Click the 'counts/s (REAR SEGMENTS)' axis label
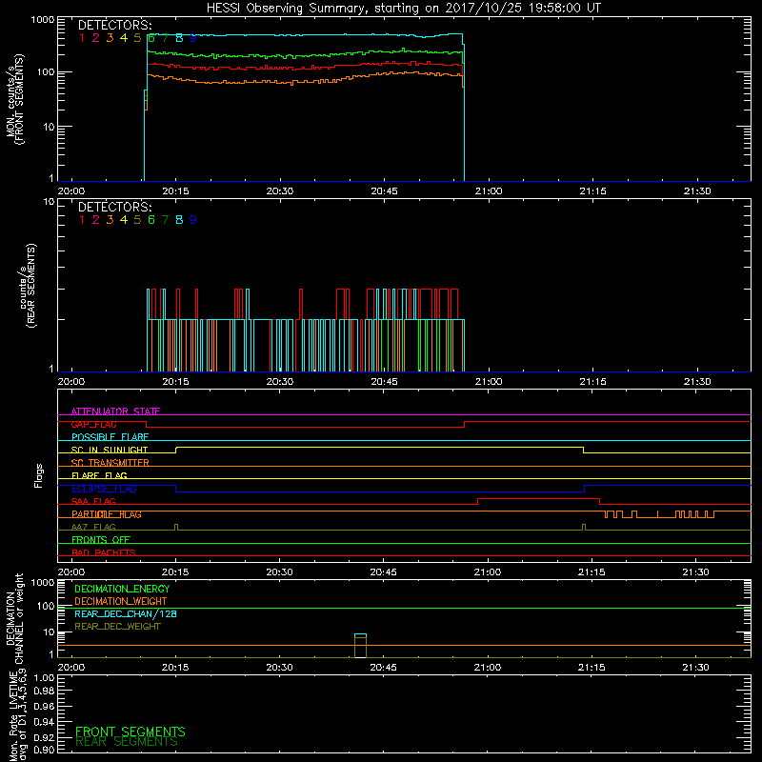 click(28, 285)
